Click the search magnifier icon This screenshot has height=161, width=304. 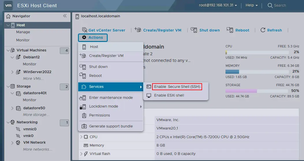270,5
